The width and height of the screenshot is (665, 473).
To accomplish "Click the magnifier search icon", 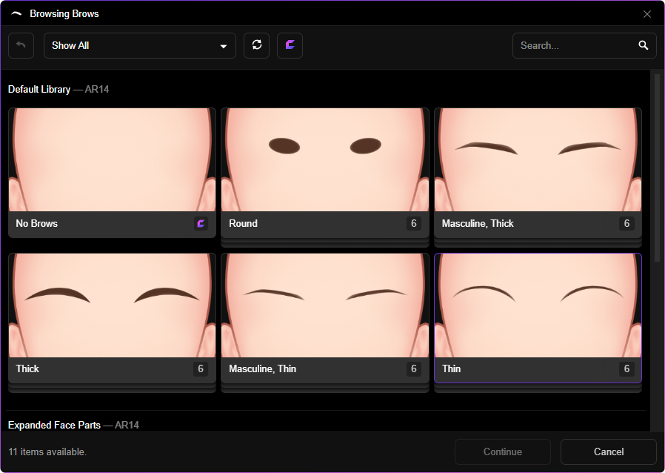I will pos(643,45).
